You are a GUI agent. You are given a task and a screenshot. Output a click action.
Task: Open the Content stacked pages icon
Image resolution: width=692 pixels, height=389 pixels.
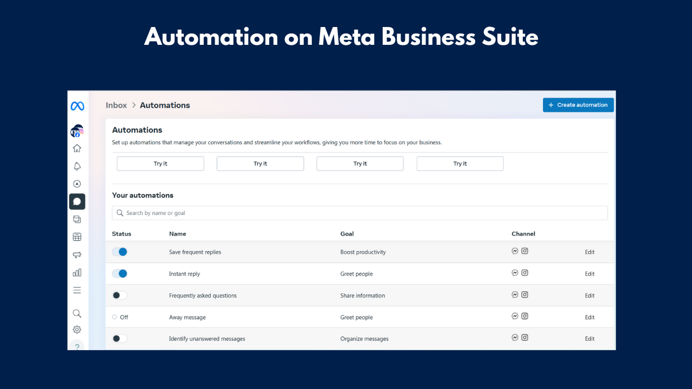(77, 219)
